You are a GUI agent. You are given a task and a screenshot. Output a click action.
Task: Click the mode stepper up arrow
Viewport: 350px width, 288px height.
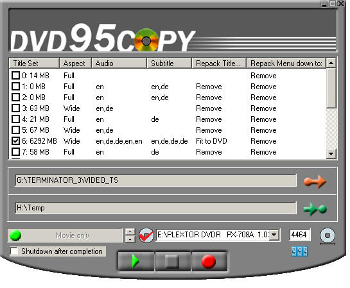[x=130, y=232]
